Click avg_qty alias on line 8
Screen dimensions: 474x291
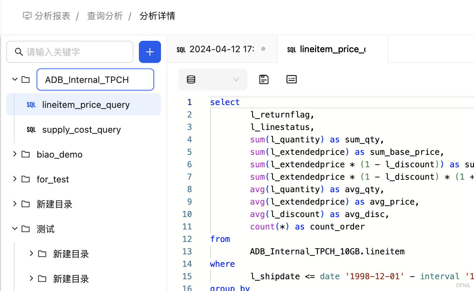[362, 189]
